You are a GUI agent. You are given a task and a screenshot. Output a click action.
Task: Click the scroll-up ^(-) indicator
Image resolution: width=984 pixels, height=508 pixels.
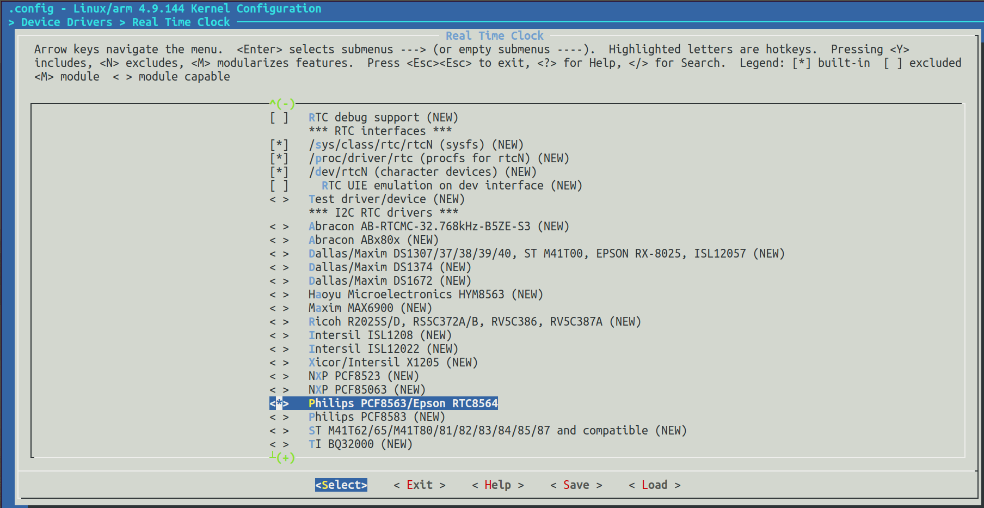click(x=282, y=103)
